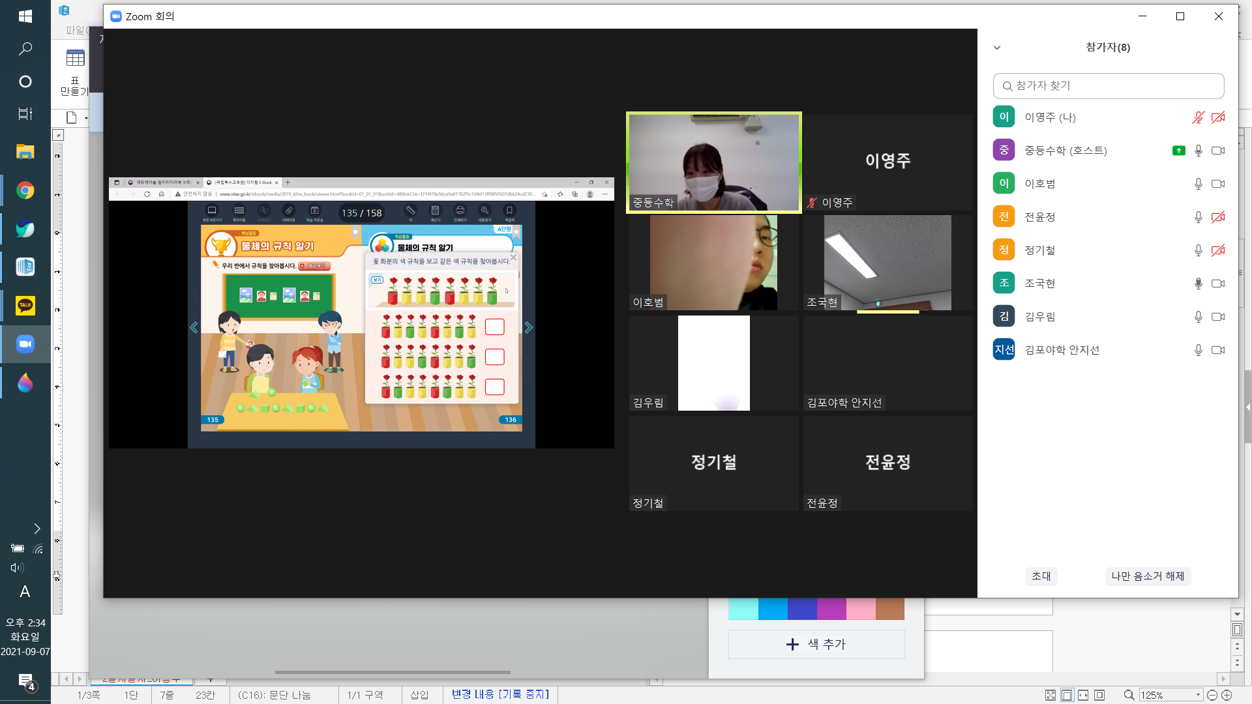The height and width of the screenshot is (704, 1252).
Task: Open KakaoTalk from the taskbar
Action: coord(25,306)
